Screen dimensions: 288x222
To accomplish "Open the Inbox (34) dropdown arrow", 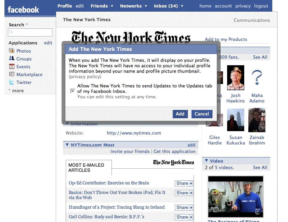I will pos(182,6).
